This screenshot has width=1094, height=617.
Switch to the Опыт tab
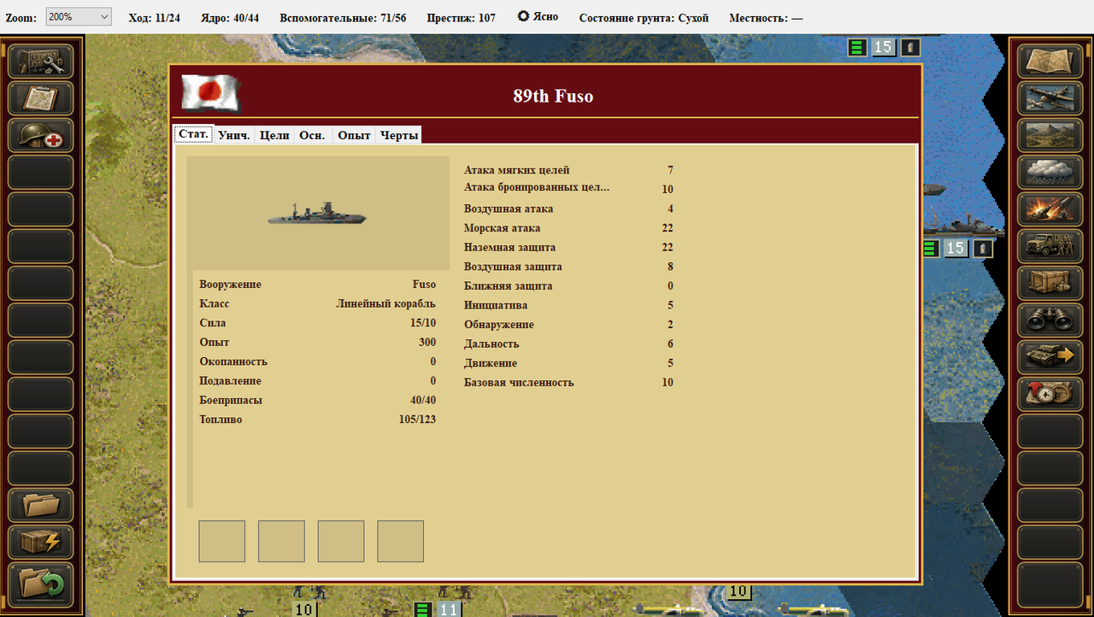pos(354,135)
